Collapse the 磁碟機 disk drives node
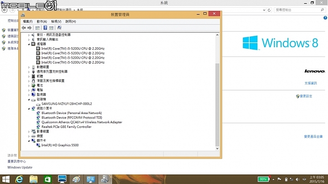Screen dimensions: 328x184 click(29, 99)
